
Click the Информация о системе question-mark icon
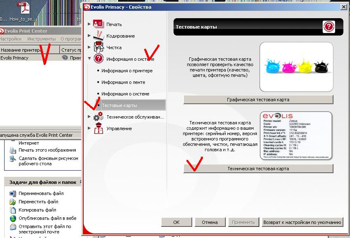(98, 59)
